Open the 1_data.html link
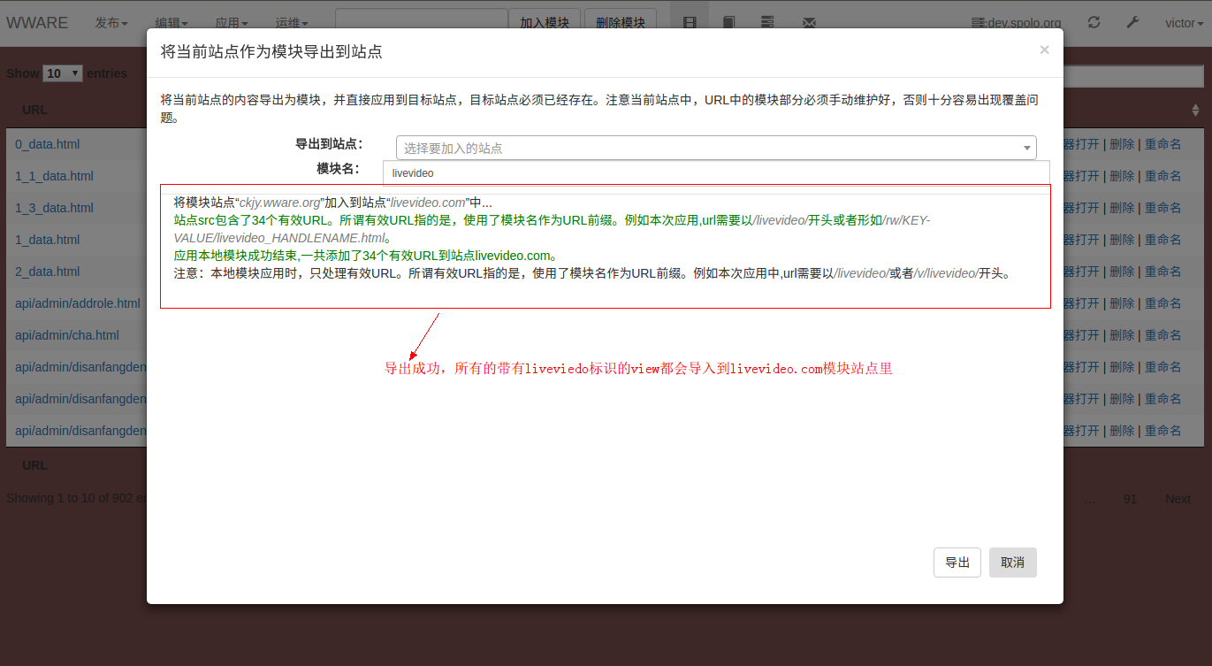Viewport: 1212px width, 666px height. pos(48,240)
